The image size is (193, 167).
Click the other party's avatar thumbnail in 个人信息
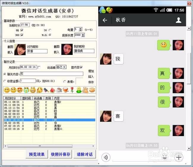[20, 50]
